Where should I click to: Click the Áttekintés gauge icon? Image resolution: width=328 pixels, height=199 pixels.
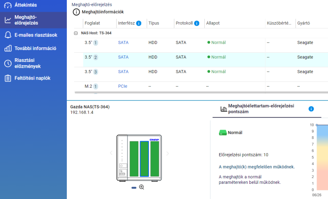click(x=8, y=5)
